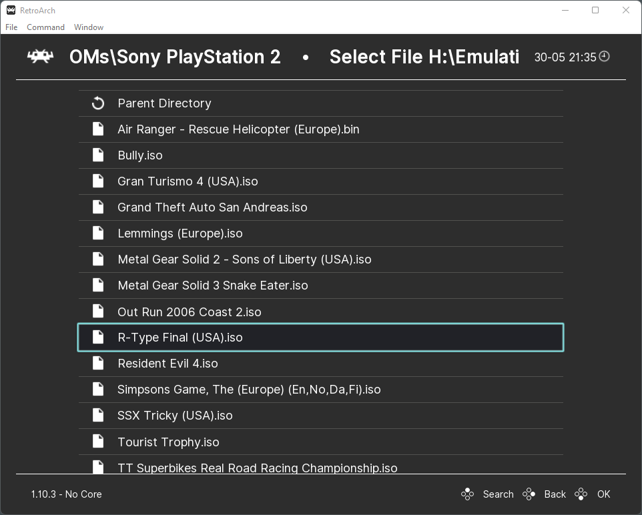The height and width of the screenshot is (515, 642).
Task: Select Bully.iso file
Action: (321, 155)
